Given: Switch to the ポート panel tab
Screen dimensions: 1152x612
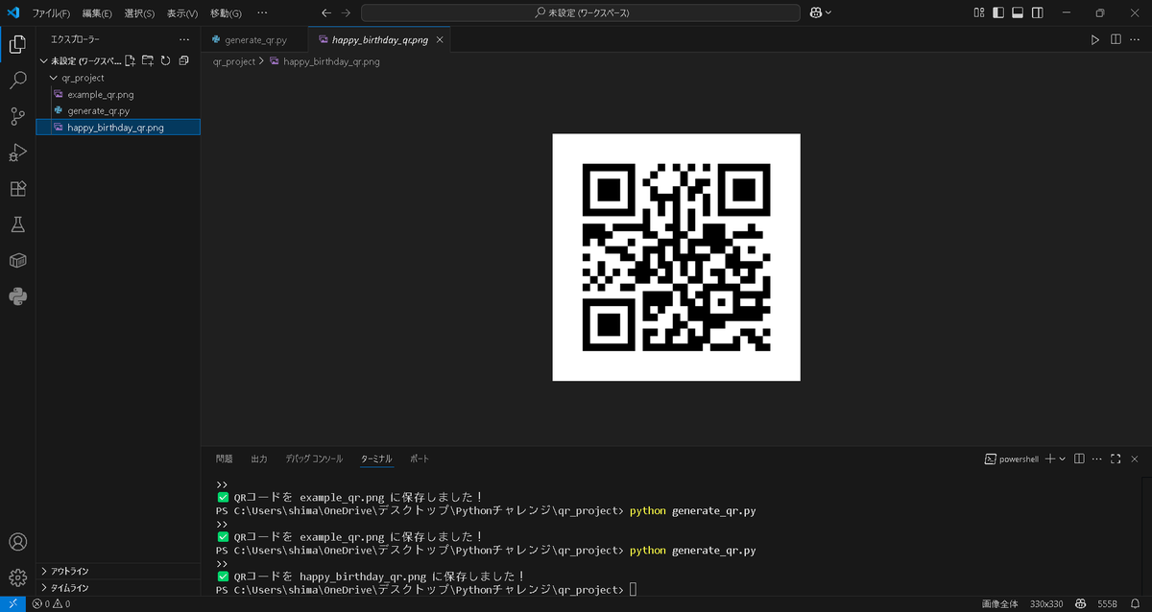Looking at the screenshot, I should point(420,459).
